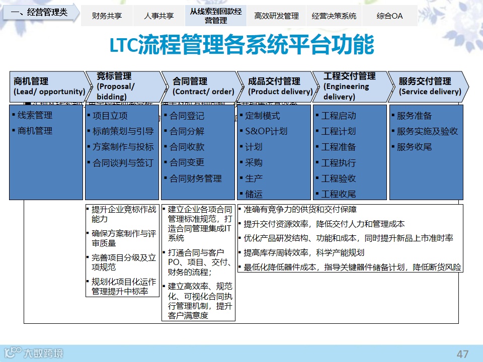Viewport: 483px width, 362px height.
Task: Click the 一、经营管理类 arrow label
Action: click(x=41, y=12)
